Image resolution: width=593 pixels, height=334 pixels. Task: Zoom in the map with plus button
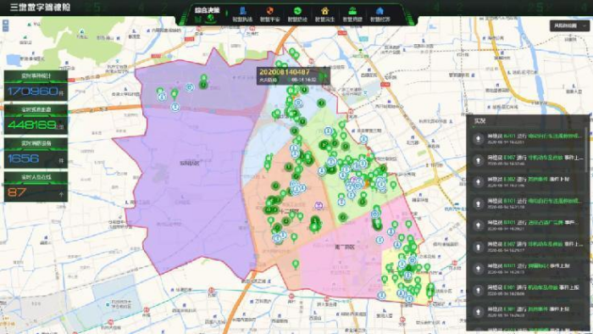tap(5, 23)
